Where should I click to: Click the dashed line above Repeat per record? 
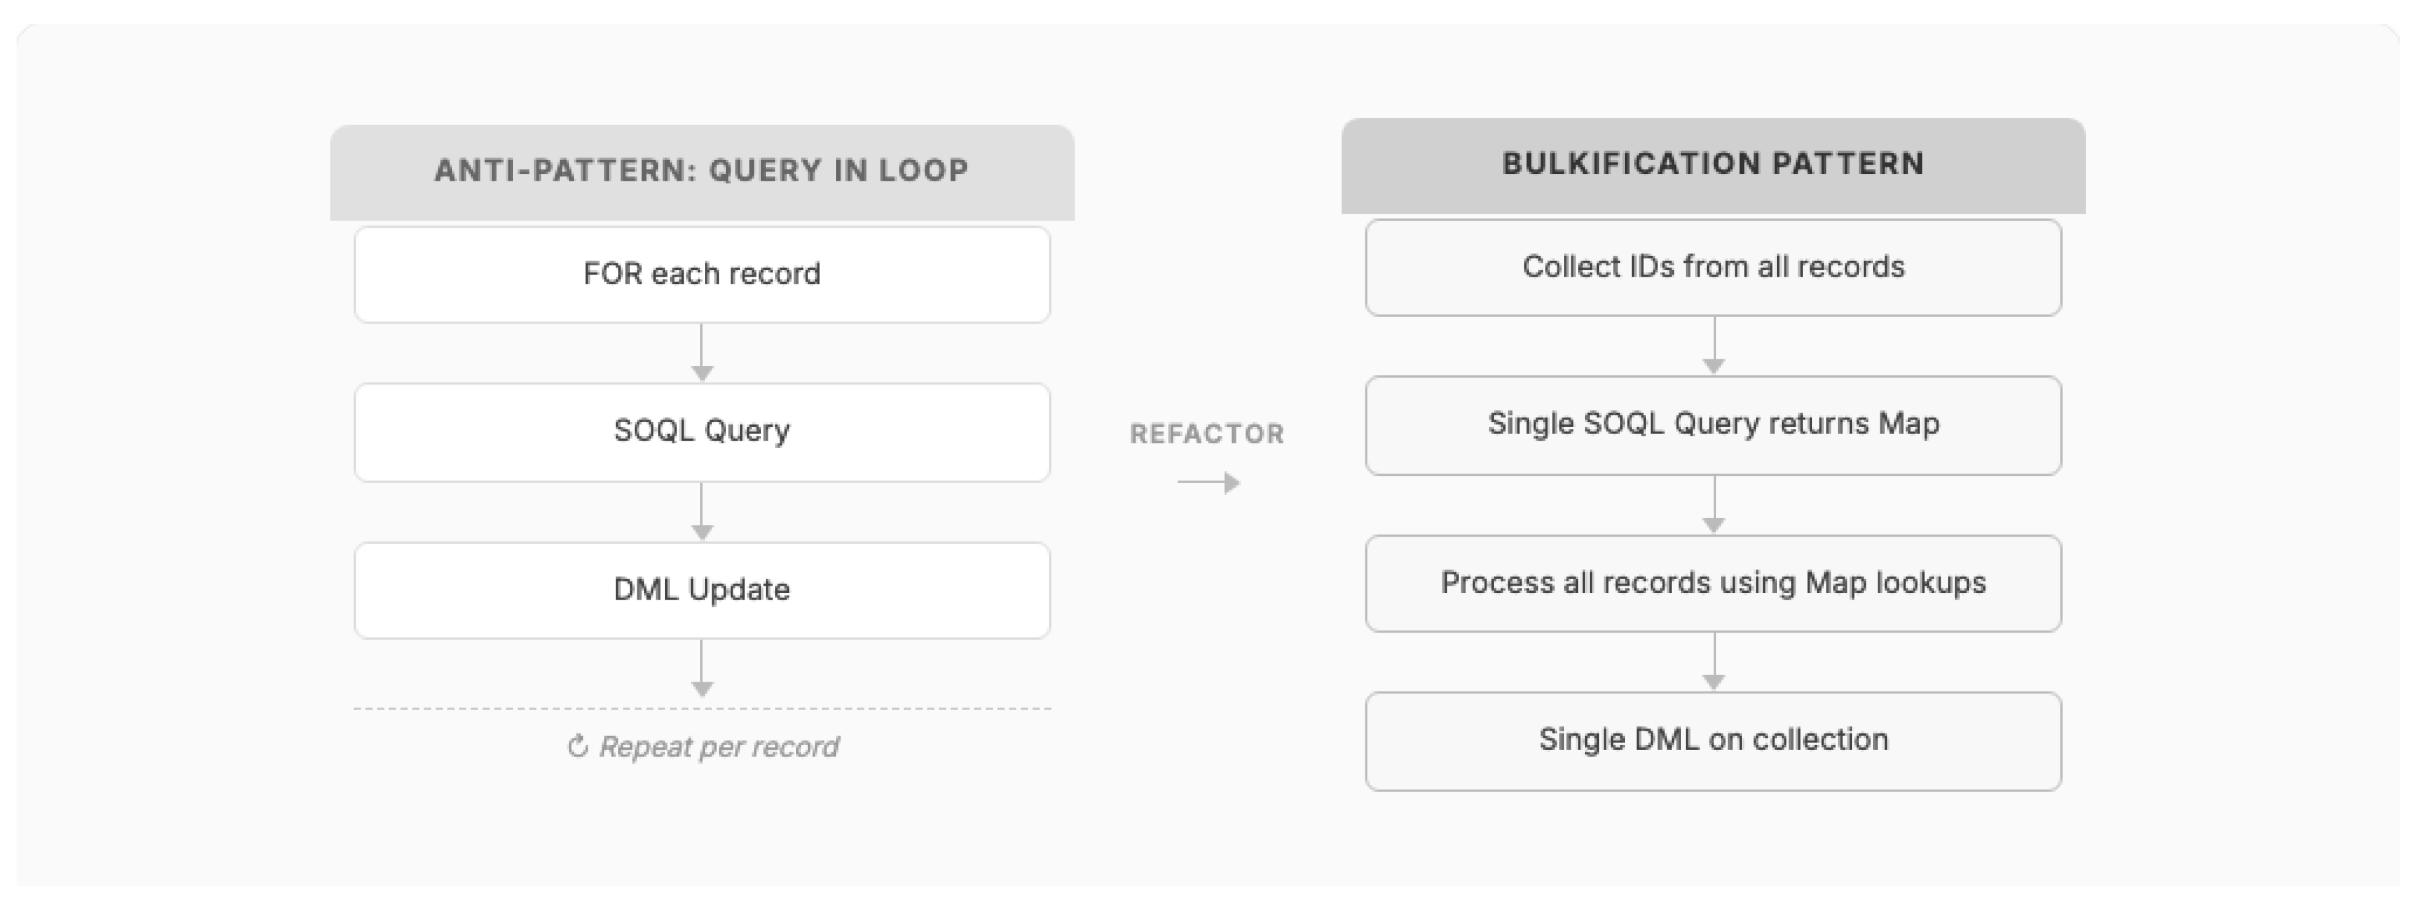(702, 708)
